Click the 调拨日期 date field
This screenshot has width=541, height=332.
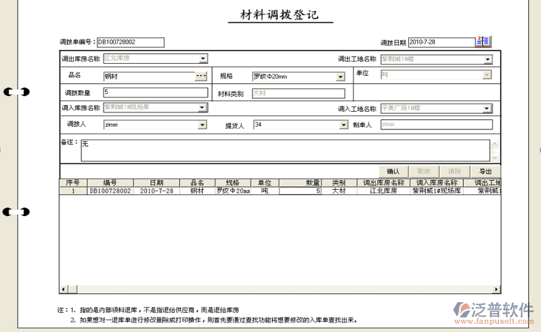[440, 42]
